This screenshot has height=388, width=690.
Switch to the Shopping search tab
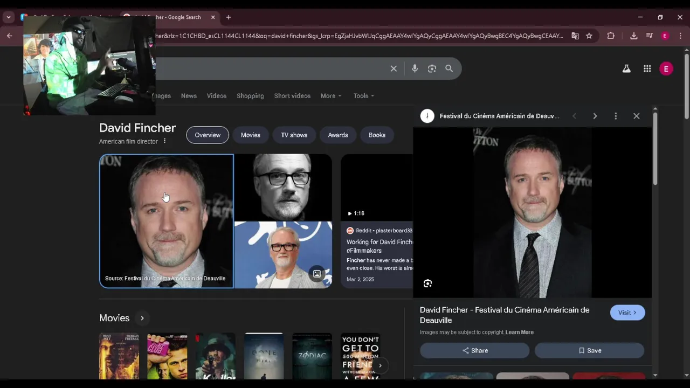coord(250,96)
